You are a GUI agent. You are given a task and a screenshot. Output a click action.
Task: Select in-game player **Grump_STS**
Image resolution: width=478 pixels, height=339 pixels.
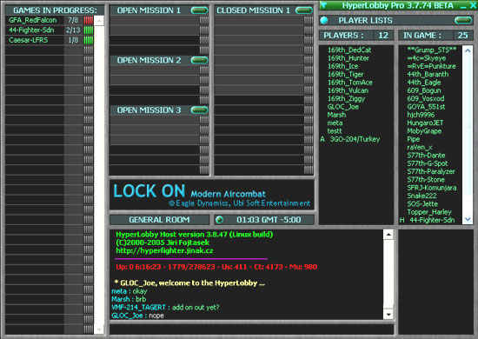coord(432,50)
